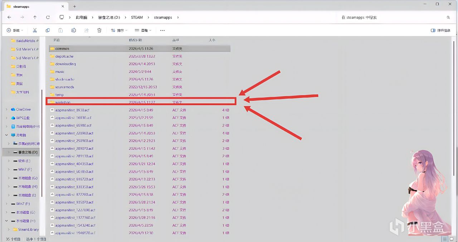Expand the SteamLibrary folder node
The width and height of the screenshot is (458, 242).
click(9, 229)
